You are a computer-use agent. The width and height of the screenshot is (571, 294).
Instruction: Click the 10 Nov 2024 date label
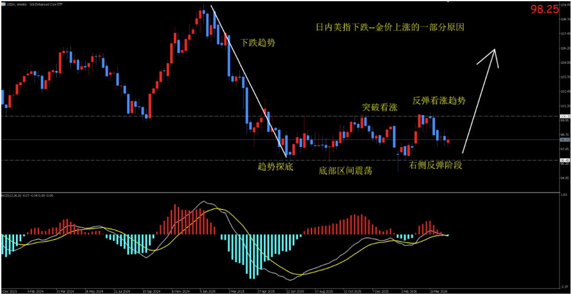[x=180, y=292]
